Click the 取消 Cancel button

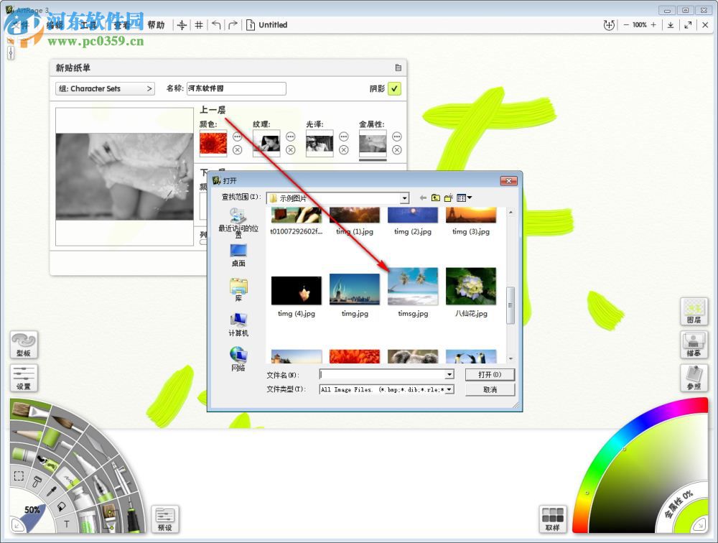(490, 389)
